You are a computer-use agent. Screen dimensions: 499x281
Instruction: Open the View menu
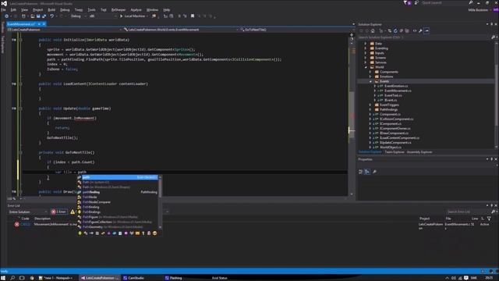pyautogui.click(x=24, y=10)
